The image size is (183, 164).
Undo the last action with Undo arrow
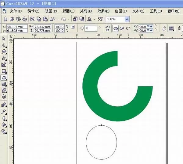click(x=53, y=19)
